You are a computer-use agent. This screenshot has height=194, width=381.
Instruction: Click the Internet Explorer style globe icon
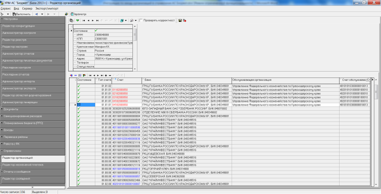click(66, 14)
